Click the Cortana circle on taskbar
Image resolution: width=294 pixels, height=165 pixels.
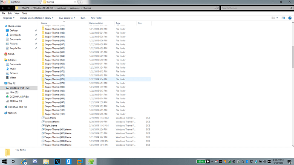tap(13, 162)
